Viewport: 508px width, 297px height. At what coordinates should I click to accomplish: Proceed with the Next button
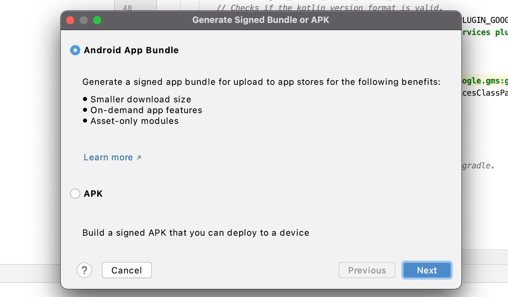coord(427,270)
